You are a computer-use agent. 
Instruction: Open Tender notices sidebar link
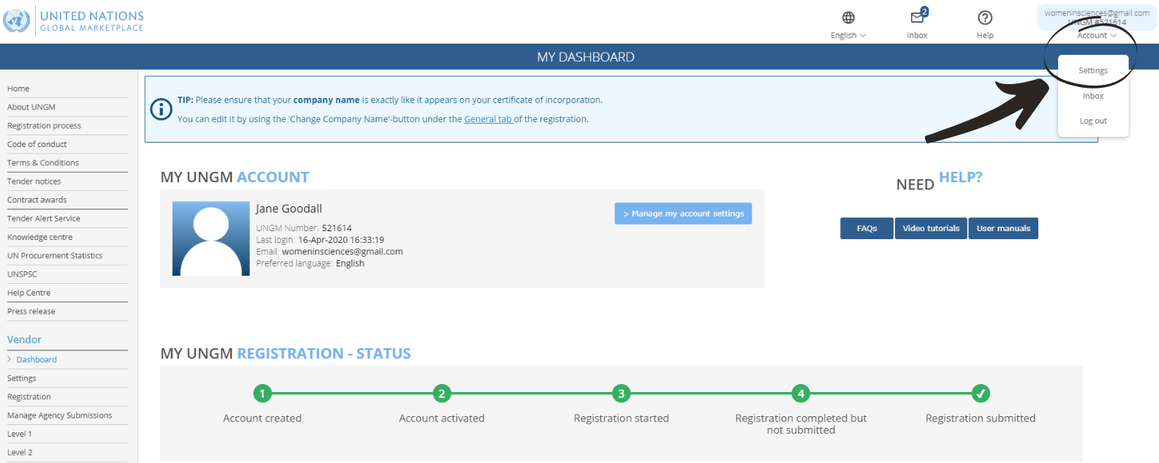point(34,181)
